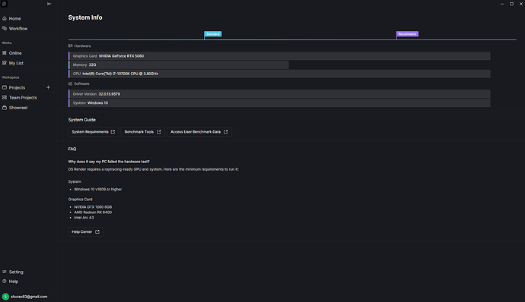Close the D5 Render window
The width and height of the screenshot is (525, 302).
521,4
